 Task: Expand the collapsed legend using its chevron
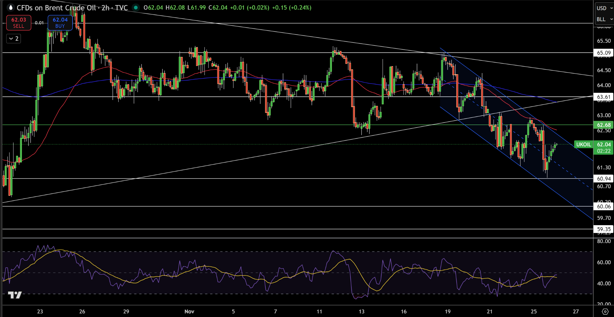(x=11, y=39)
